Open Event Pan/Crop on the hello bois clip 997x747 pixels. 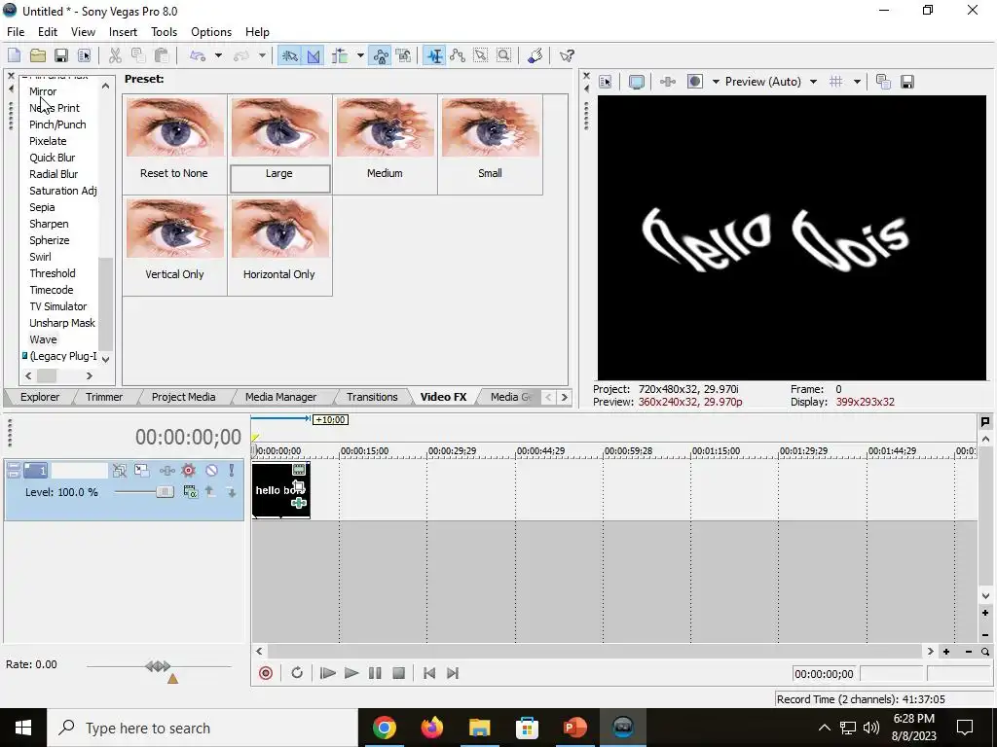[298, 488]
